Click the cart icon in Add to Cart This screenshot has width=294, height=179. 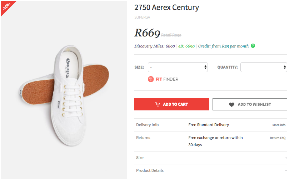158,104
